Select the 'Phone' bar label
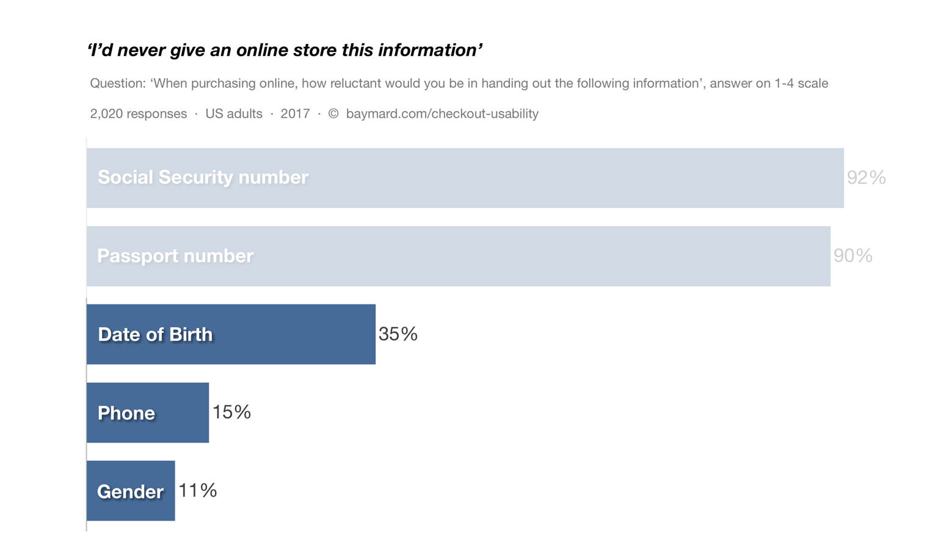The height and width of the screenshot is (559, 938). point(126,413)
